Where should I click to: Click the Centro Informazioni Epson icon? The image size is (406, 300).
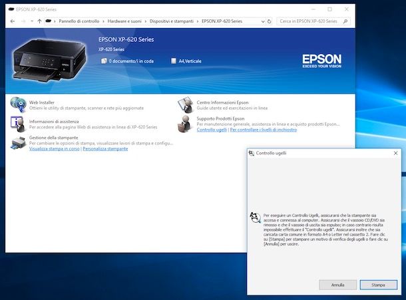186,105
